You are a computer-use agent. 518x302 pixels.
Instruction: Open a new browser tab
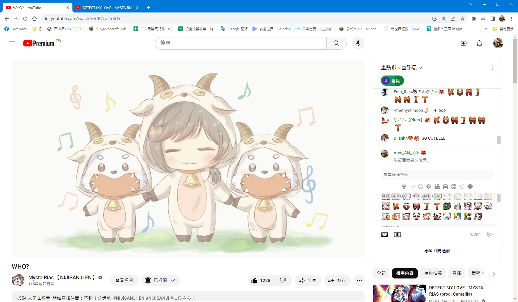(148, 8)
